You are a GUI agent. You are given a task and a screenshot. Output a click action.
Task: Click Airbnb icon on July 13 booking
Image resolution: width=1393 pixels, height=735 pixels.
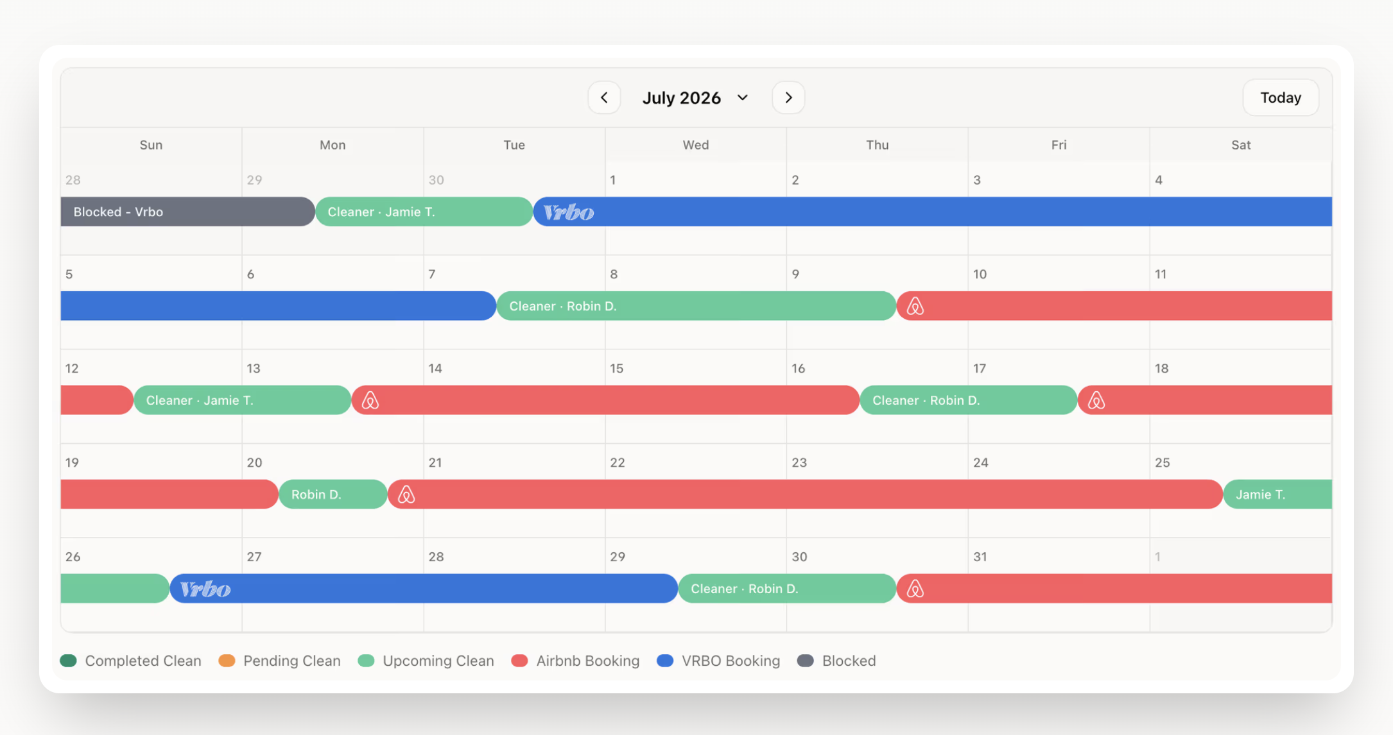[x=370, y=401]
